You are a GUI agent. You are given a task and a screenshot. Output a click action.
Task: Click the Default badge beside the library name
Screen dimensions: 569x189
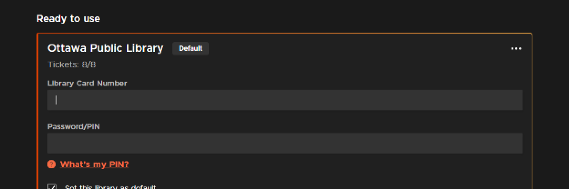pyautogui.click(x=190, y=48)
